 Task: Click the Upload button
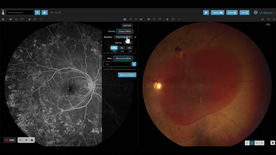coord(217,12)
